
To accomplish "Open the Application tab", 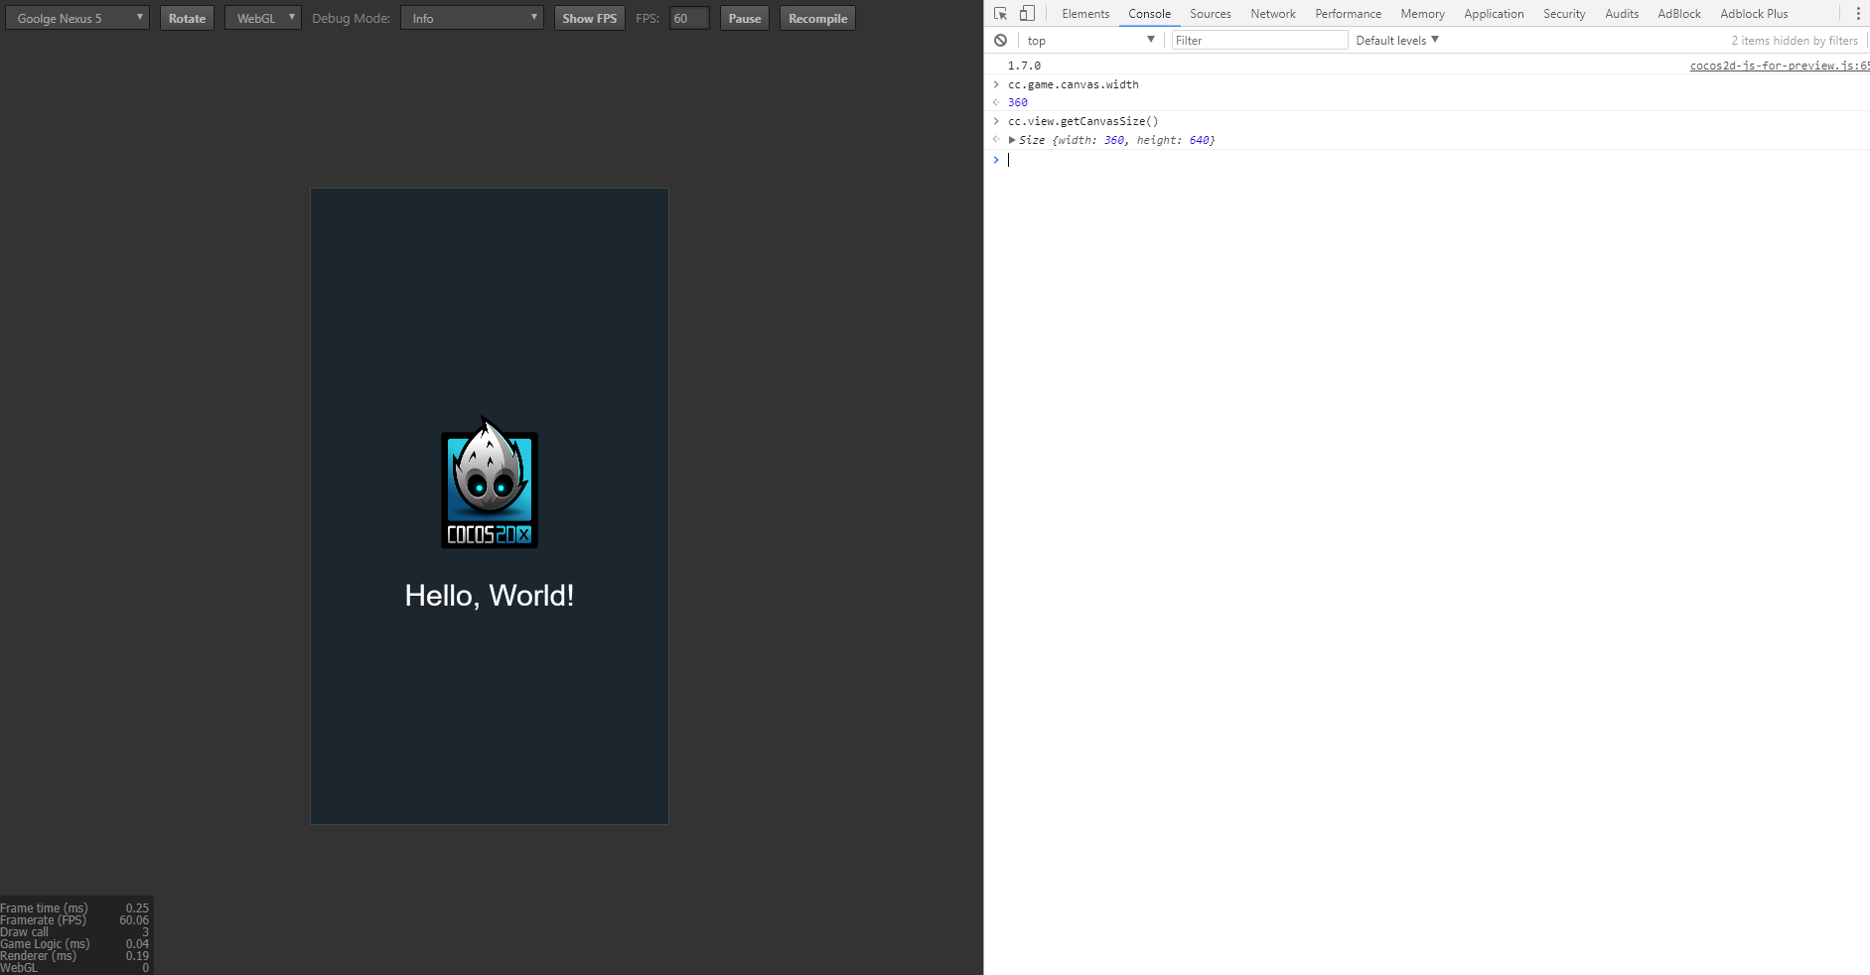I will [x=1494, y=14].
